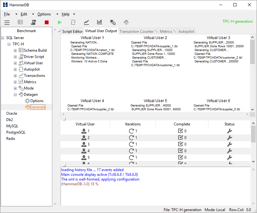Select Oracle in the benchmark tree
This screenshot has width=257, height=213.
[x=12, y=113]
